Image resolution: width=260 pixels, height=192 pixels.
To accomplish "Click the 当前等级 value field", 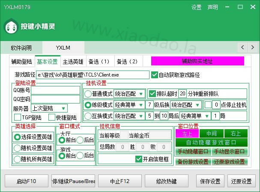I will [124, 136].
